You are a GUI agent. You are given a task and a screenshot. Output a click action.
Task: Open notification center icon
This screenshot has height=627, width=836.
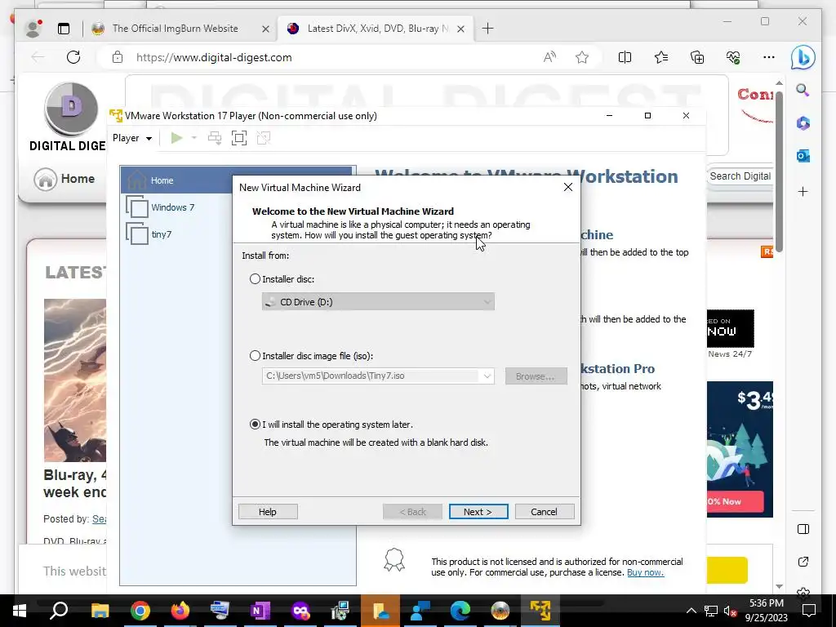(809, 611)
